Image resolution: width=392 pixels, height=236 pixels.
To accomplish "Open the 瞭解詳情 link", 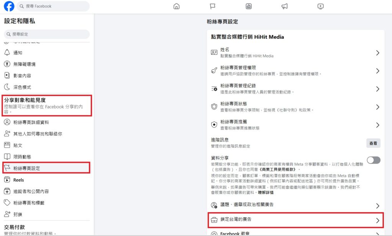I will (x=266, y=192).
